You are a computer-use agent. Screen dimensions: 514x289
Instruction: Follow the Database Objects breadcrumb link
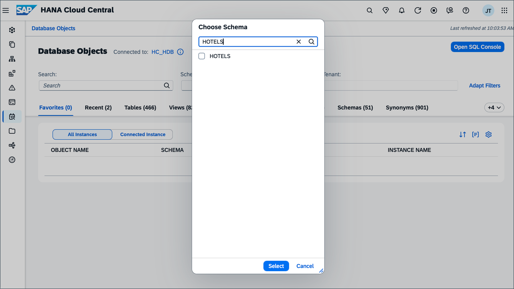[54, 29]
